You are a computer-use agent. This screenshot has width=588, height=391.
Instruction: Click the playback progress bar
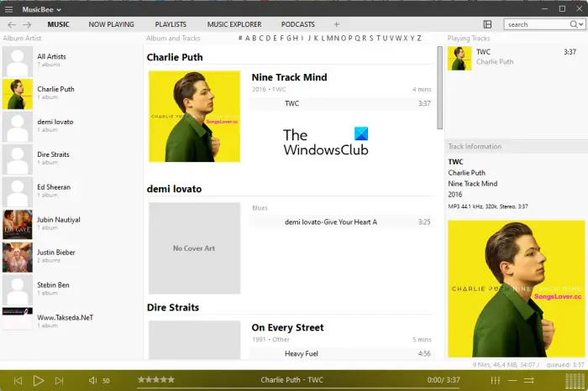pyautogui.click(x=298, y=388)
